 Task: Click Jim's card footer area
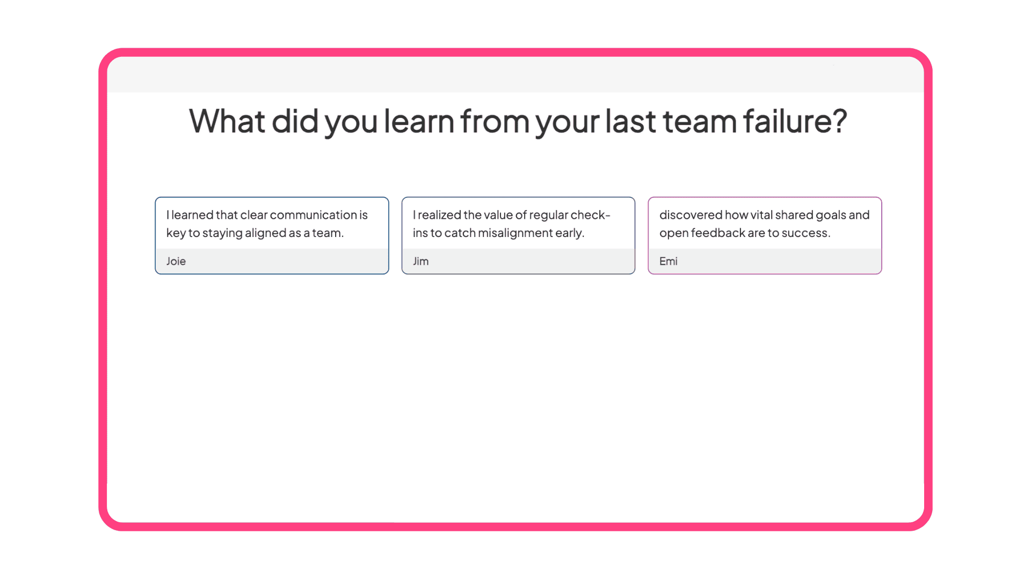(x=518, y=262)
